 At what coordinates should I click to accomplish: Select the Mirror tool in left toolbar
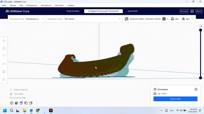pyautogui.click(x=4, y=64)
